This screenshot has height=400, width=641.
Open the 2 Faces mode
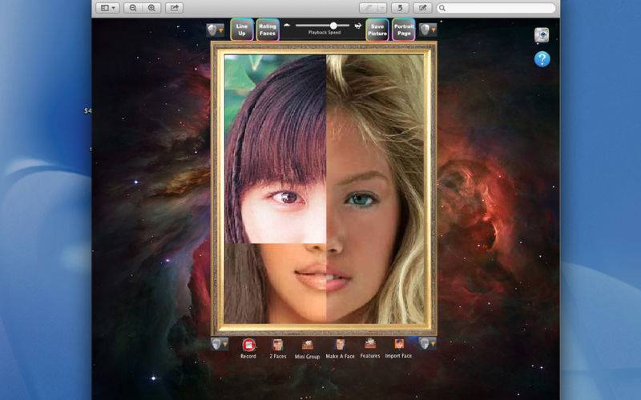pos(277,345)
